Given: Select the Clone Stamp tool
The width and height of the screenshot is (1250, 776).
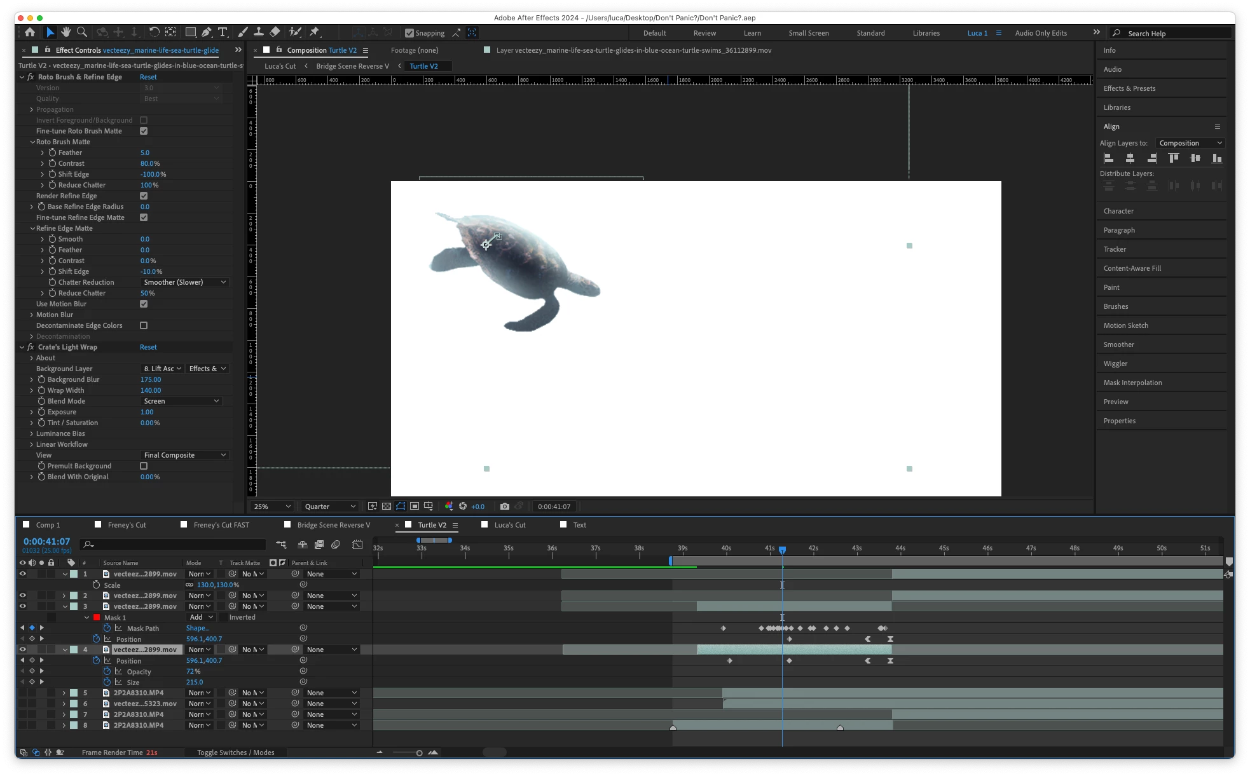Looking at the screenshot, I should point(259,32).
